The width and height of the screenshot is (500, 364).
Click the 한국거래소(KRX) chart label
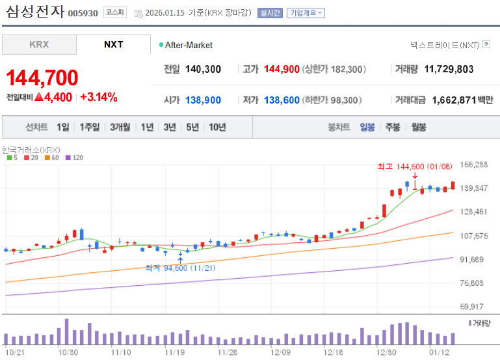click(x=31, y=150)
